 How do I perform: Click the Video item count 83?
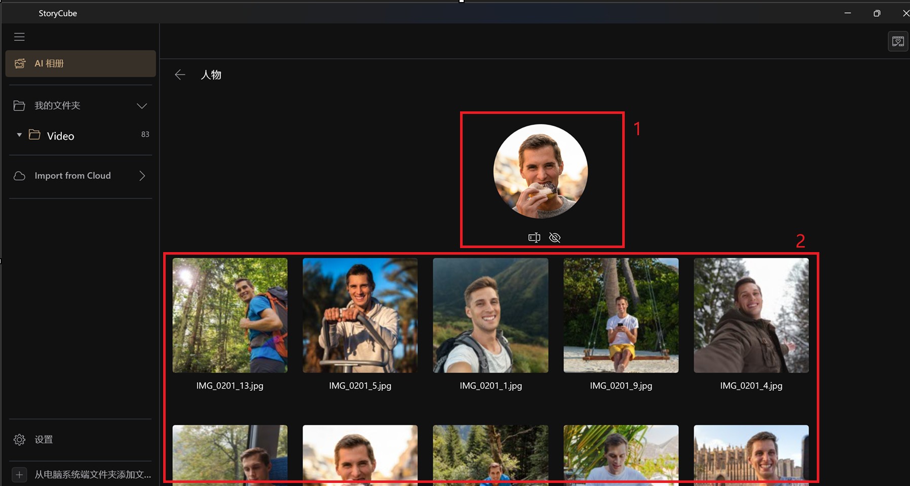coord(145,134)
